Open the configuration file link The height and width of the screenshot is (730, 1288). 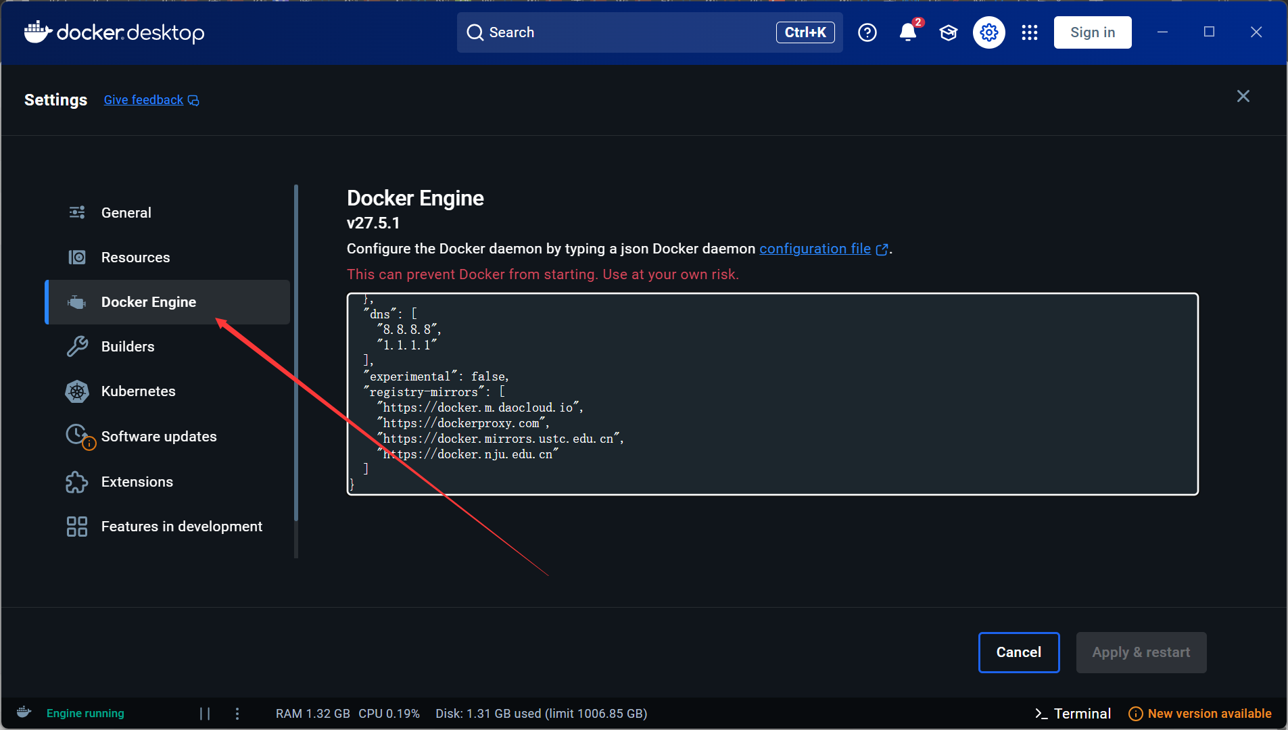tap(815, 249)
